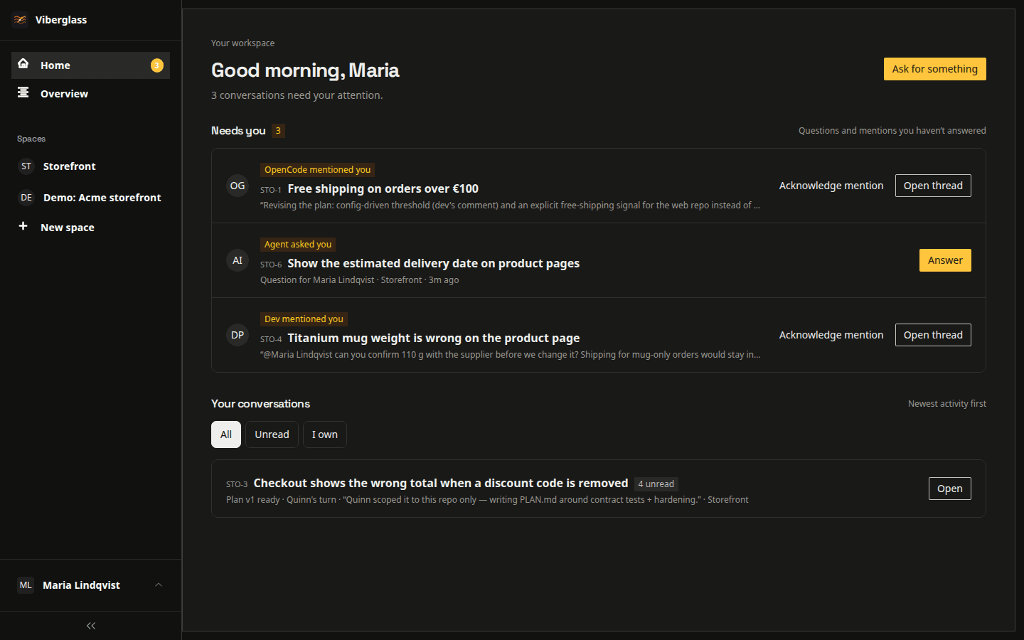Viewport: 1024px width, 640px height.
Task: Click the OG avatar on STO-1 row
Action: (x=238, y=186)
